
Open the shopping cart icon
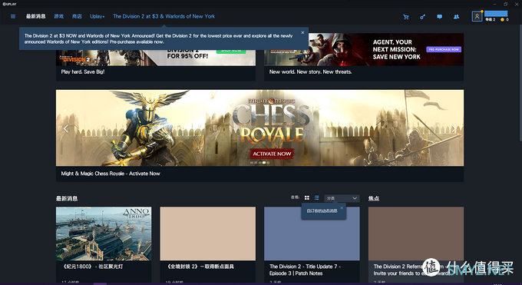[x=406, y=17]
